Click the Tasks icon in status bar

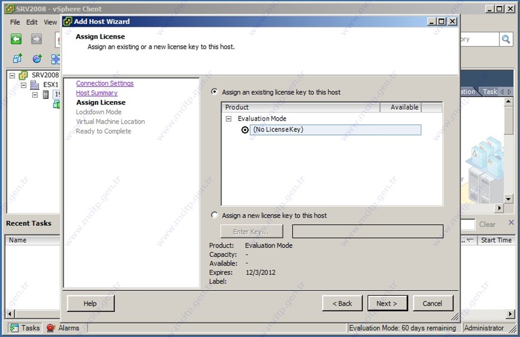click(x=14, y=328)
